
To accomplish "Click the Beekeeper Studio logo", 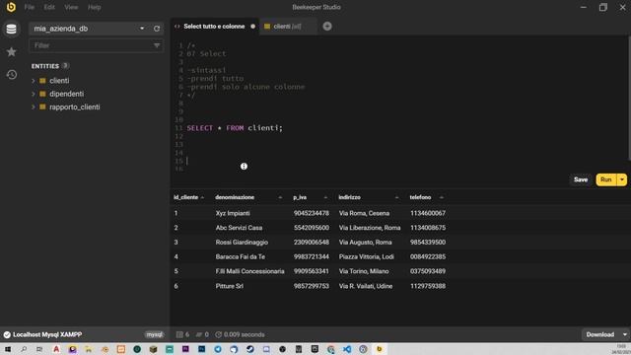I will pos(11,7).
